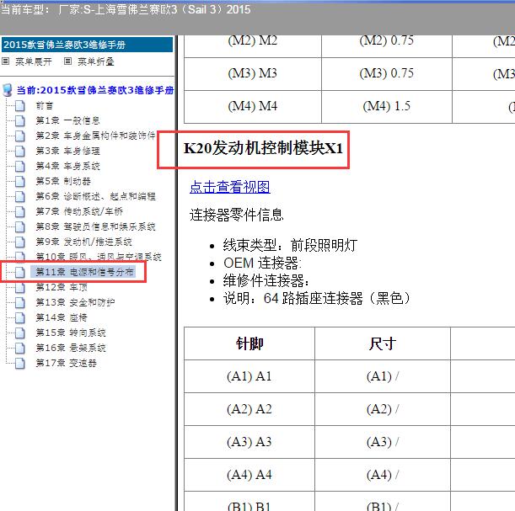Click the page icon beside 第14章 座椅
515x511 pixels.
click(x=20, y=317)
